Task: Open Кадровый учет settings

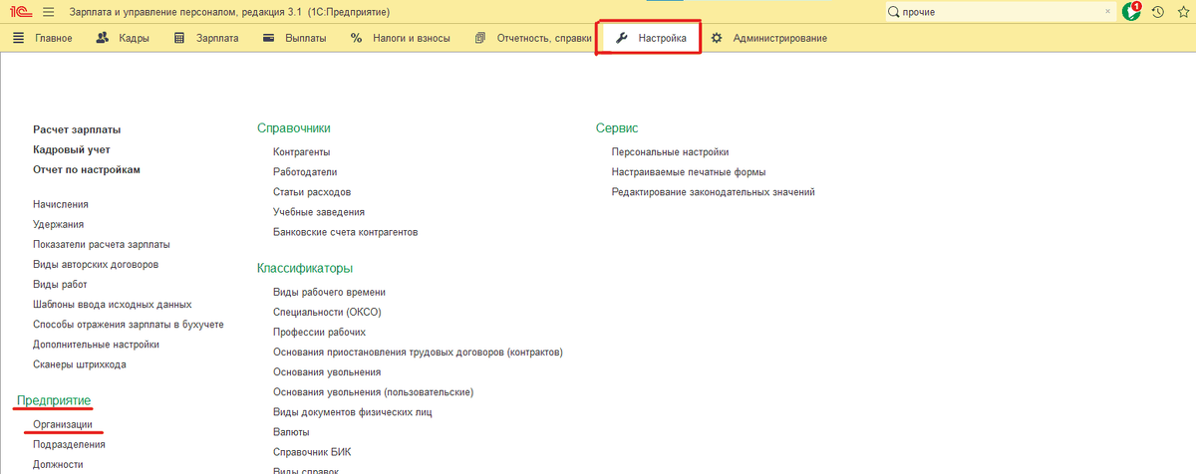Action: pyautogui.click(x=72, y=149)
